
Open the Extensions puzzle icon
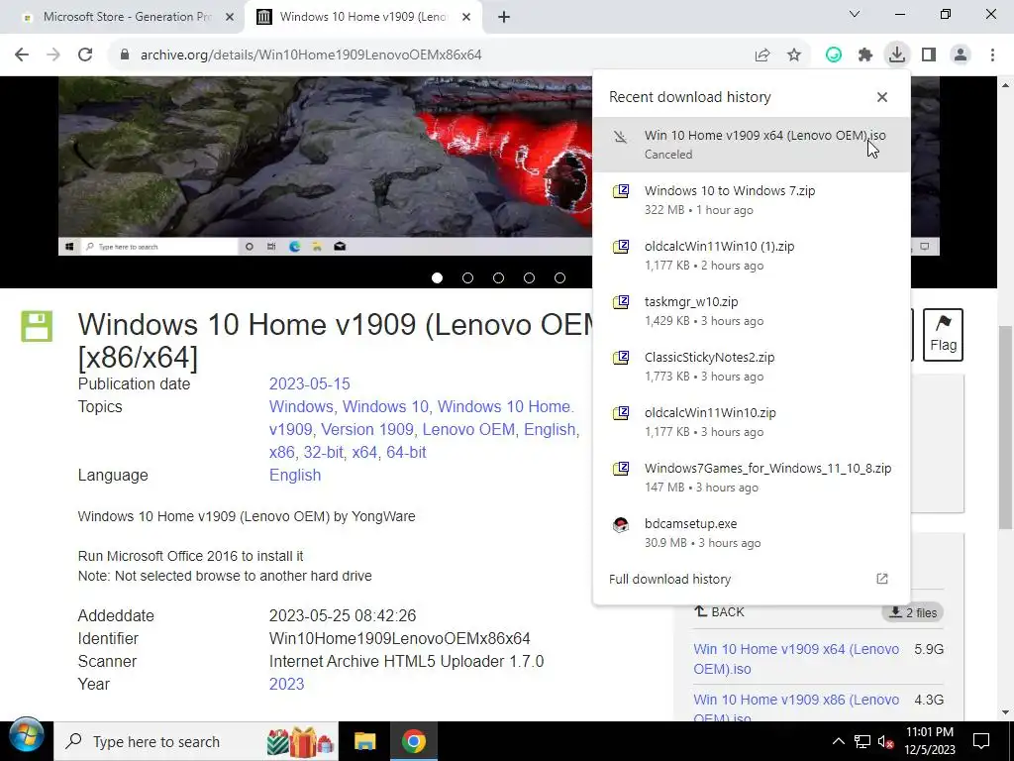[865, 55]
